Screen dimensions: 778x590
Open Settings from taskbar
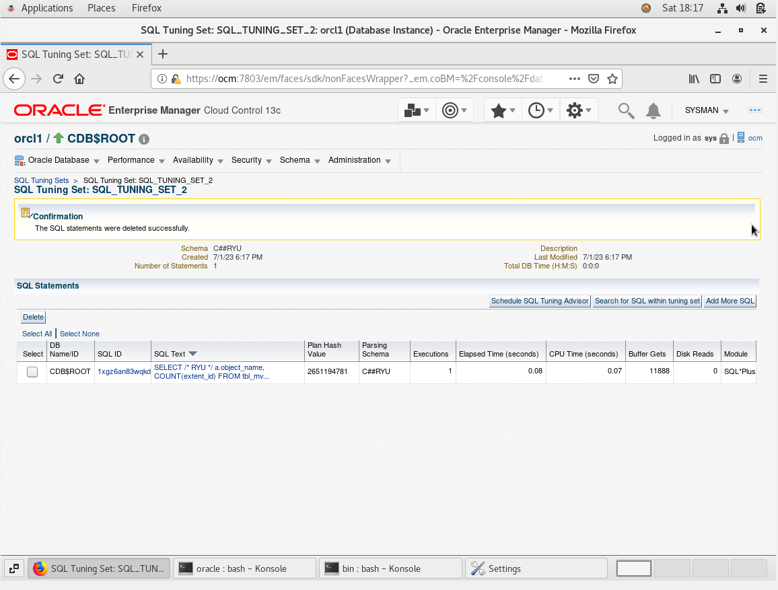(536, 568)
